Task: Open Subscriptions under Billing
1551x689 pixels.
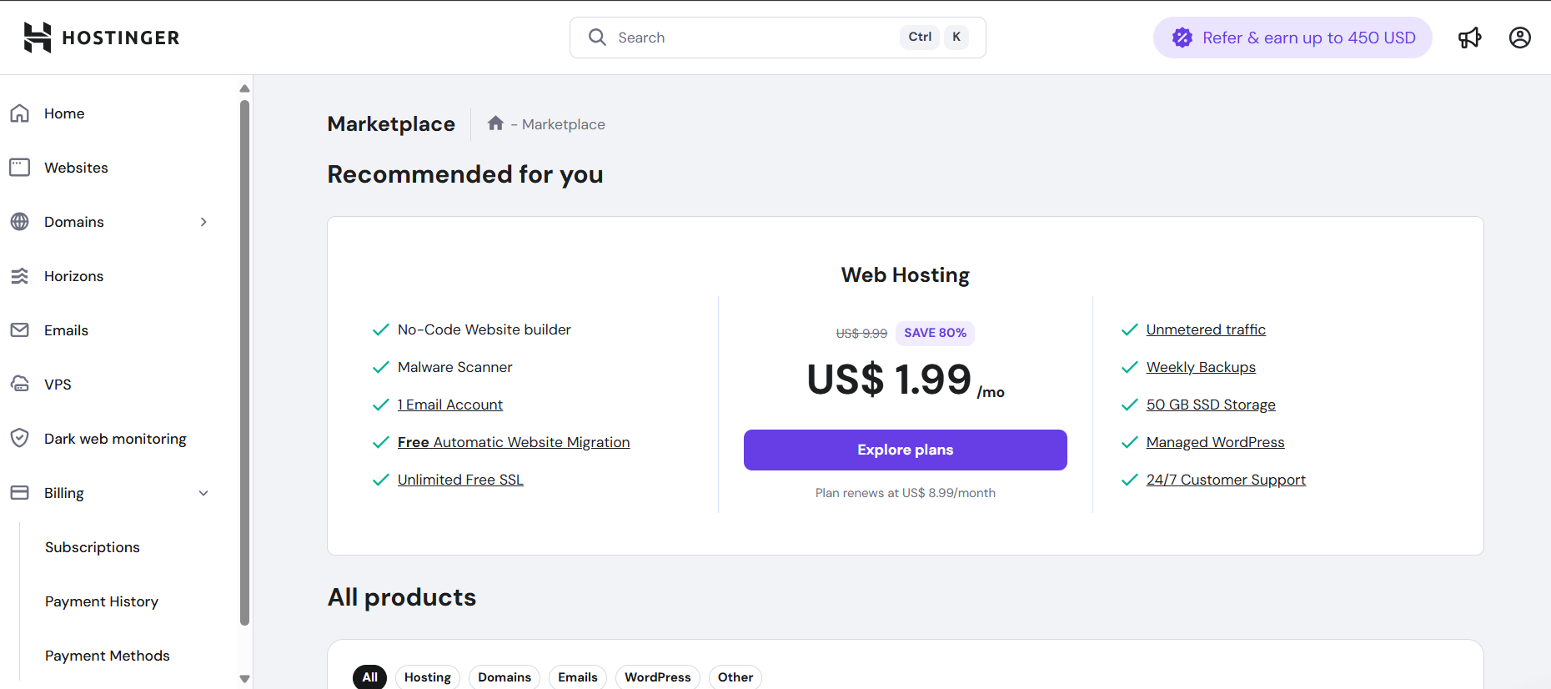Action: [93, 547]
